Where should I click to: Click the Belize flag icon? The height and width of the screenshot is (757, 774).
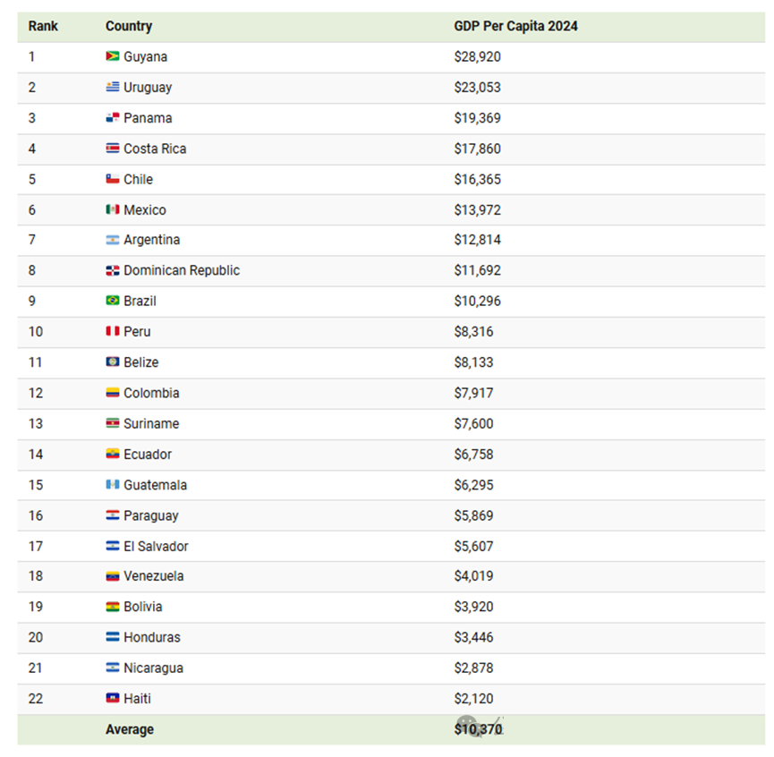(113, 362)
